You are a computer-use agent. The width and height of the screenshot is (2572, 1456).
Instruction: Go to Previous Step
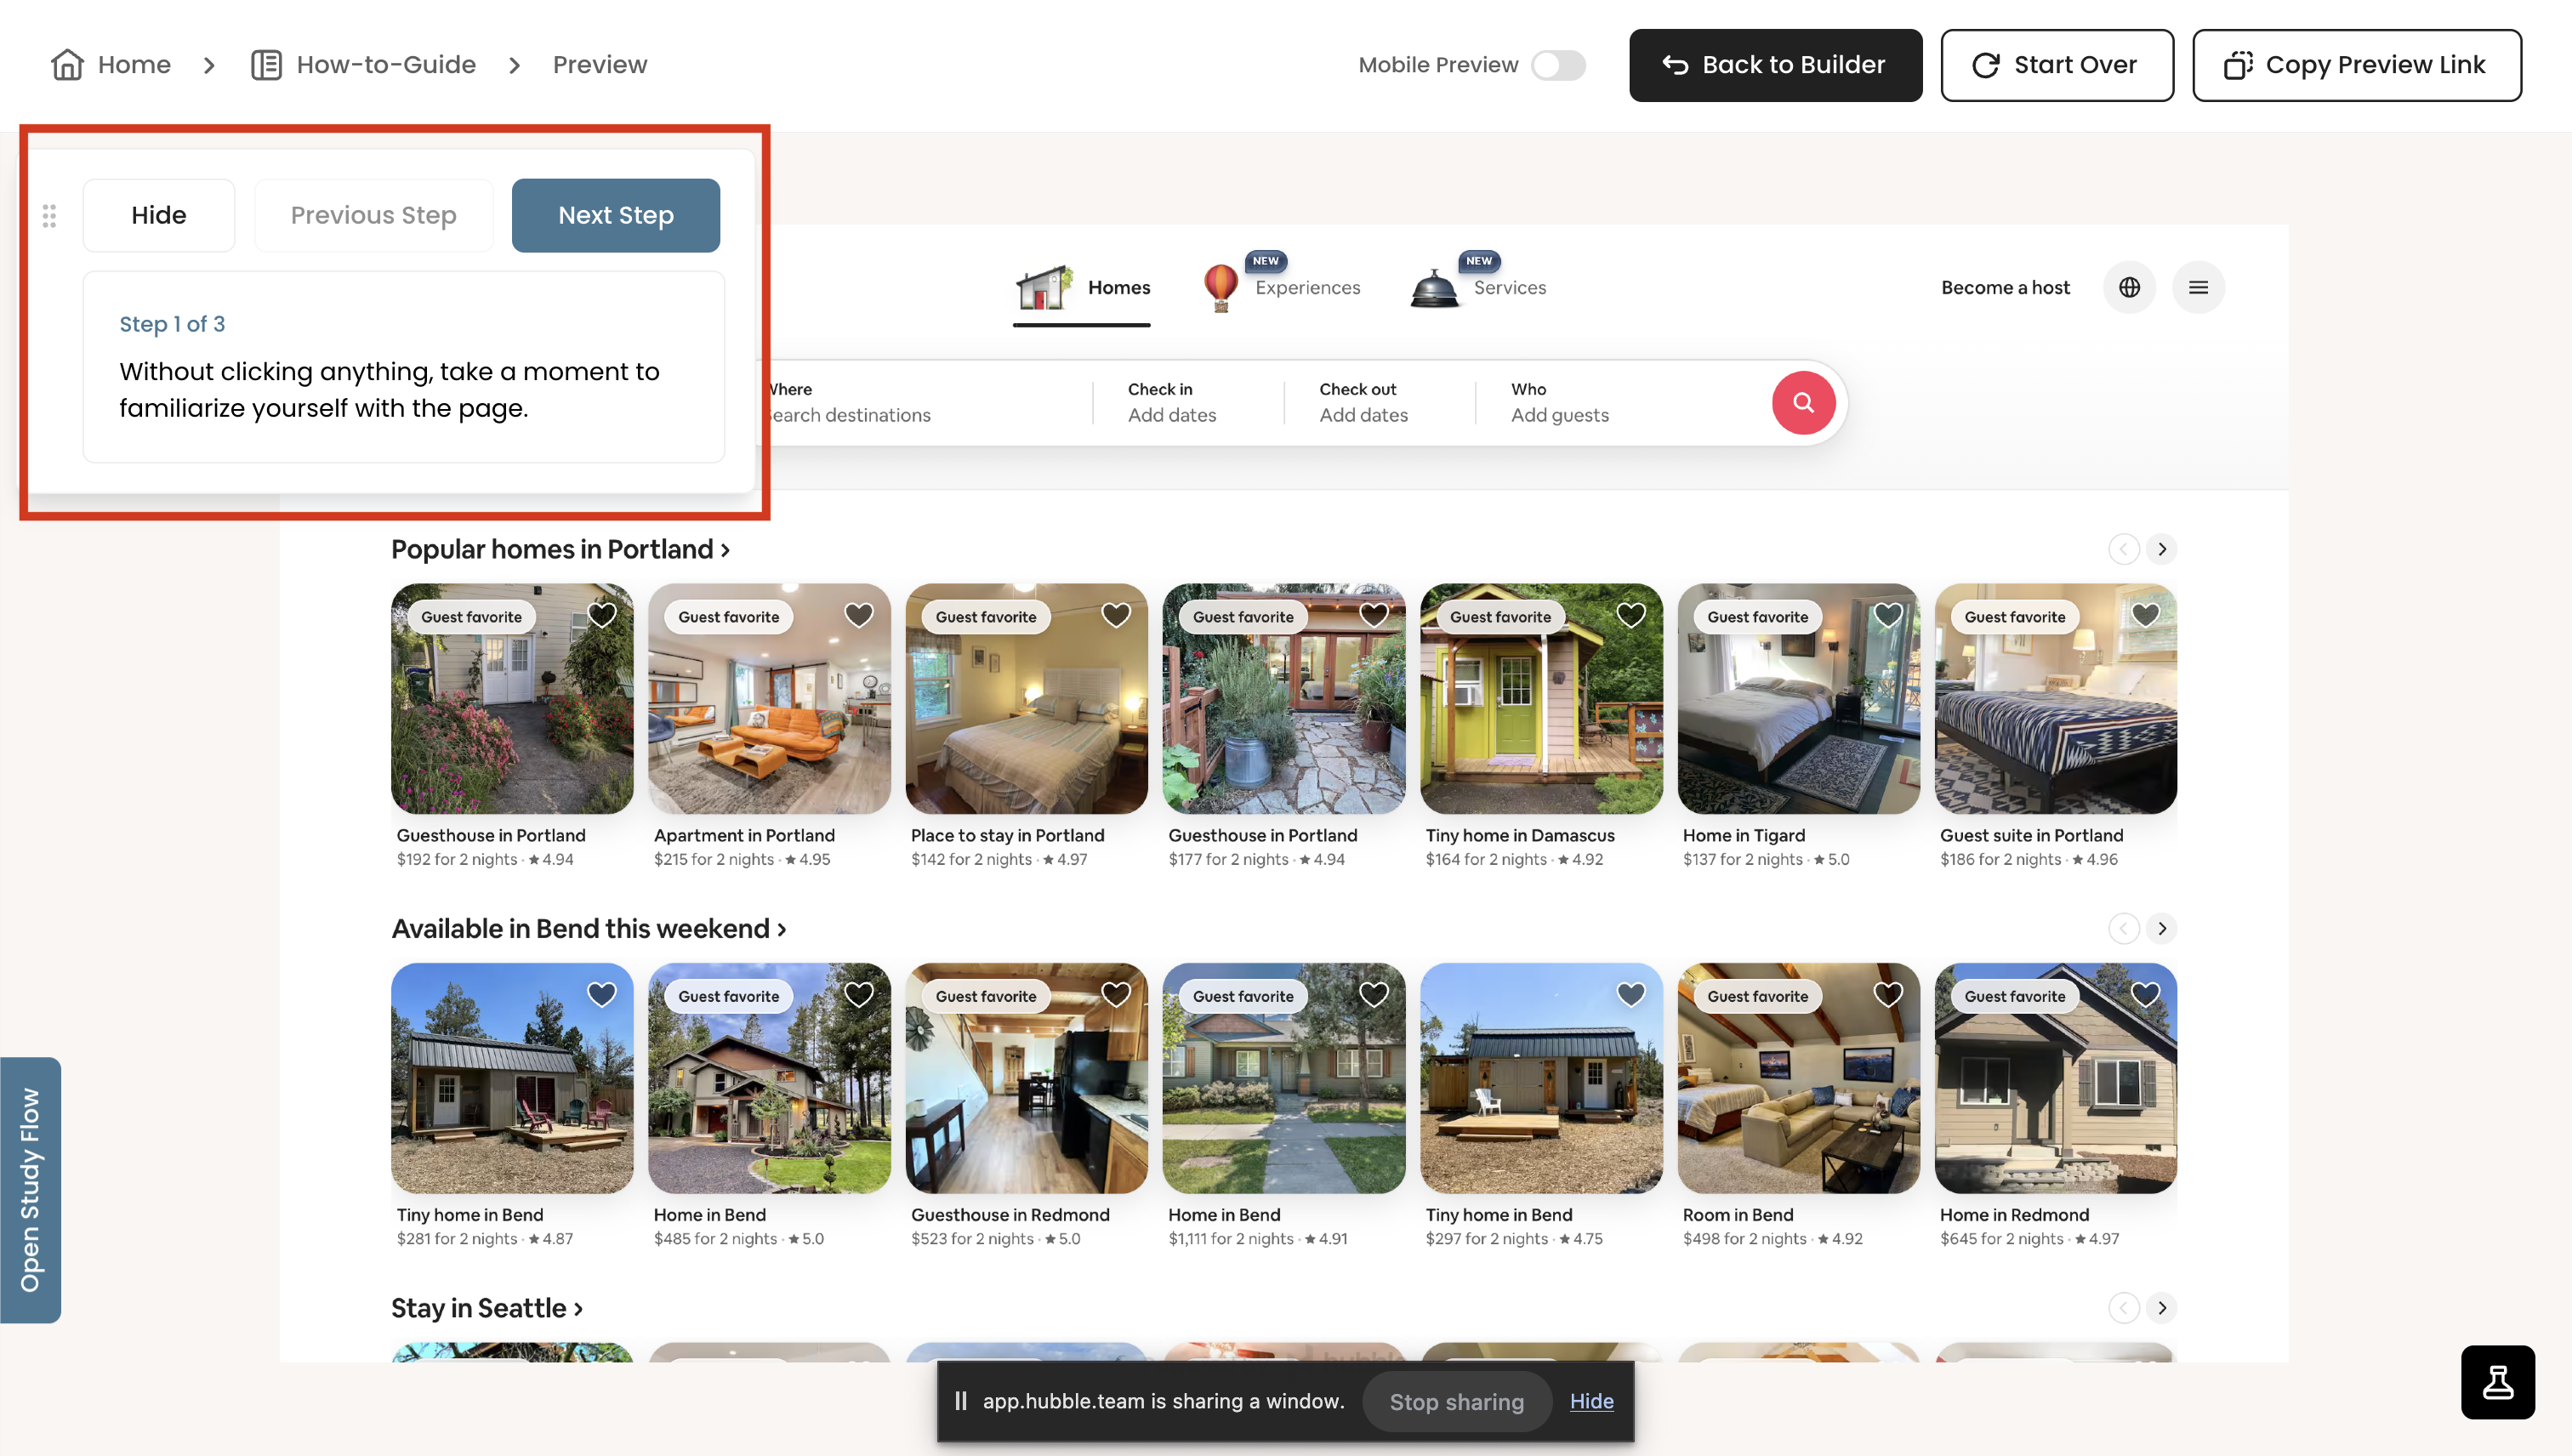coord(373,215)
